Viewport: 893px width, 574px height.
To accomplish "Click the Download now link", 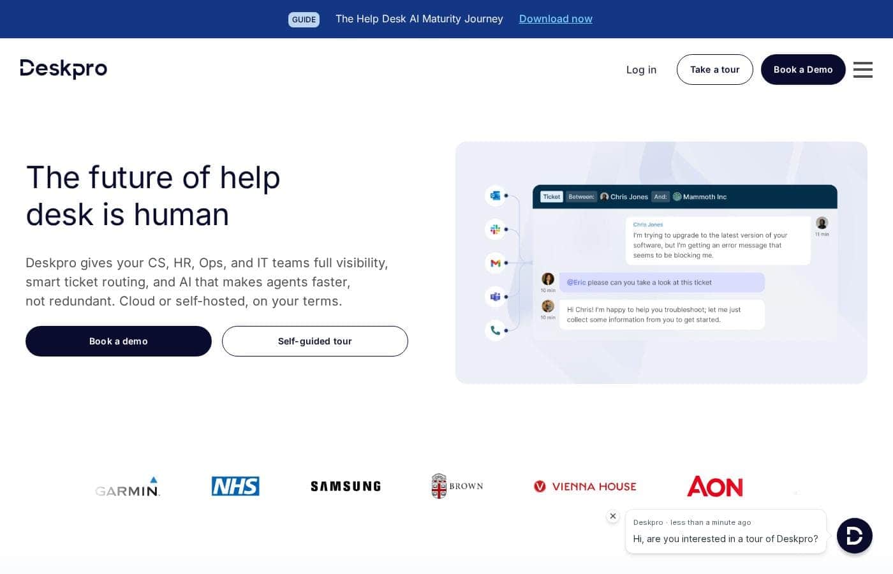I will pyautogui.click(x=556, y=19).
